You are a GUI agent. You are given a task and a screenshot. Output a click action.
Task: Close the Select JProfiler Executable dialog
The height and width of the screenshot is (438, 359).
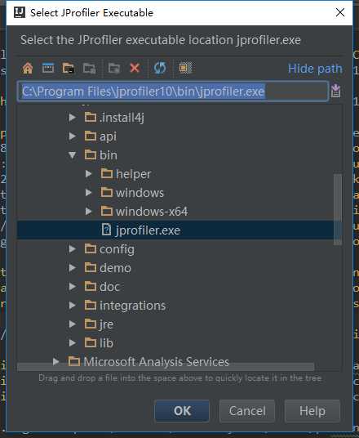[340, 12]
